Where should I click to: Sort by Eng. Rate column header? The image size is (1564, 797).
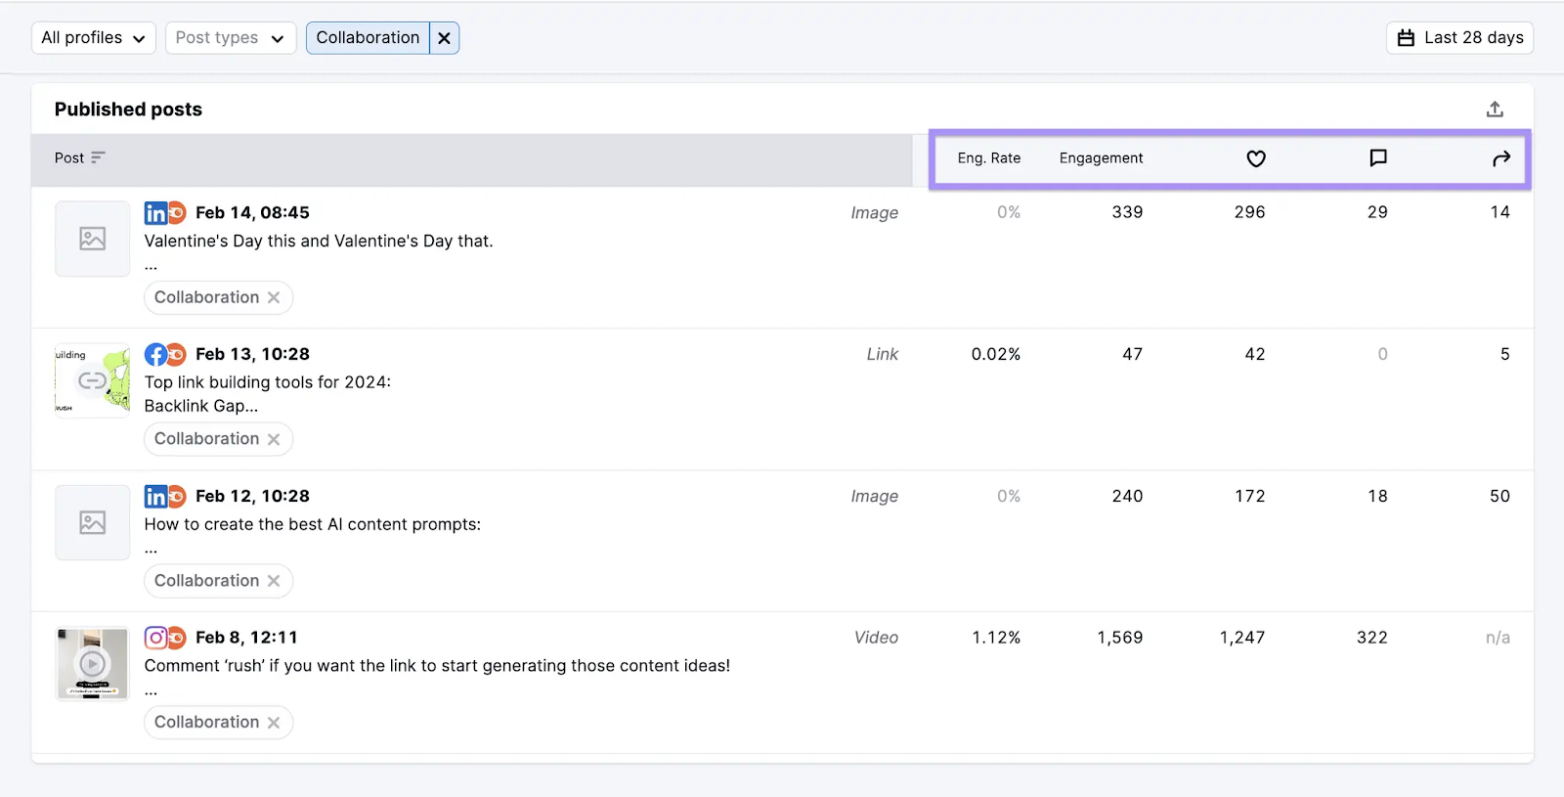point(988,158)
